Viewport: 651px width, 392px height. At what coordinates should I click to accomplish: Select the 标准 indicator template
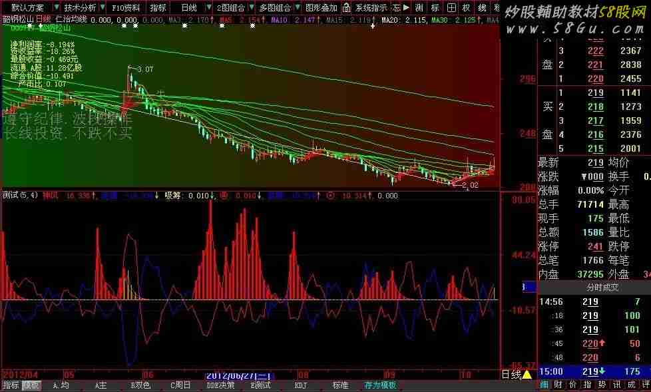[341, 385]
